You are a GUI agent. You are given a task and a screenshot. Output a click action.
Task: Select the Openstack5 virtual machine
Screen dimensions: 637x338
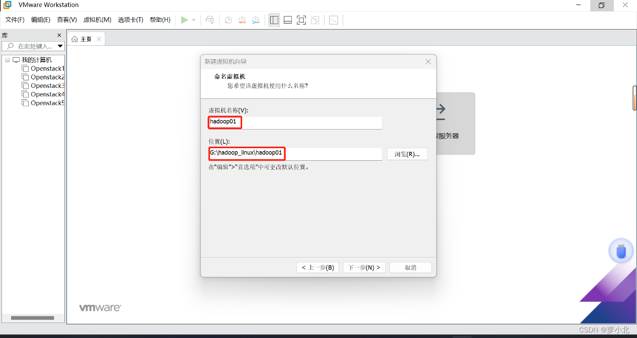coord(43,102)
